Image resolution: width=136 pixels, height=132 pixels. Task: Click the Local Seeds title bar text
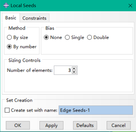tap(23, 6)
